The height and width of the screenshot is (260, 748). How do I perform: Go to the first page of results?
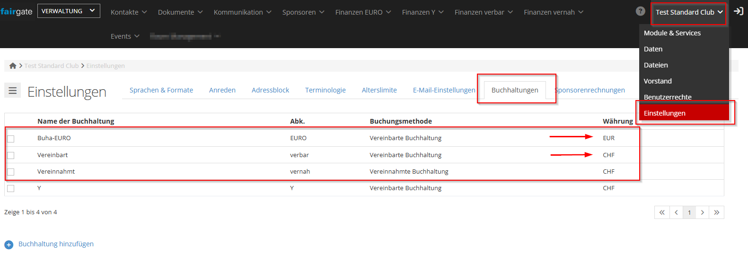click(662, 212)
